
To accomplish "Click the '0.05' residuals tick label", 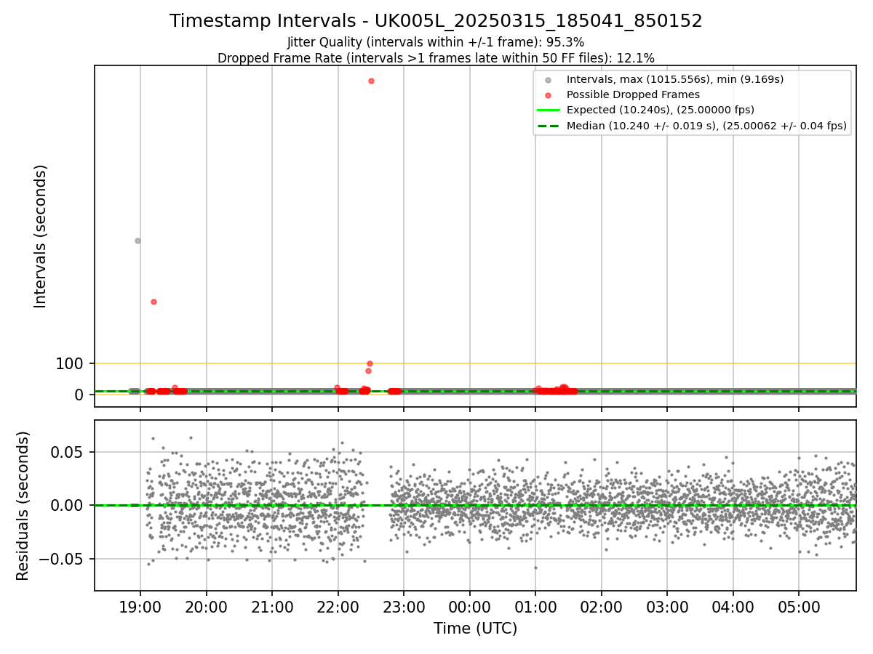I will (x=68, y=452).
